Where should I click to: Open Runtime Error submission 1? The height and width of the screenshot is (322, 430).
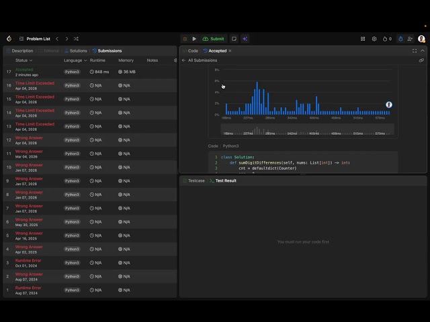[89, 290]
